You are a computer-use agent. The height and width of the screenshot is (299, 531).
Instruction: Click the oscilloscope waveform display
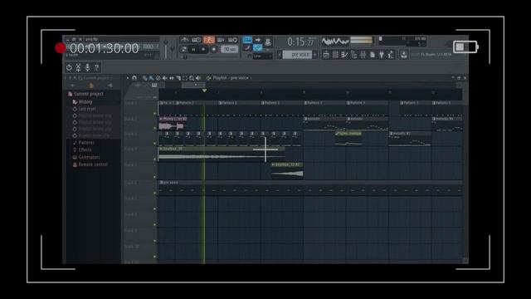(x=335, y=42)
